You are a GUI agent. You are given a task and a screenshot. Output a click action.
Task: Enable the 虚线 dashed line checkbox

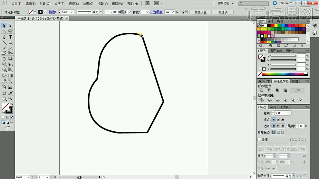(259, 139)
